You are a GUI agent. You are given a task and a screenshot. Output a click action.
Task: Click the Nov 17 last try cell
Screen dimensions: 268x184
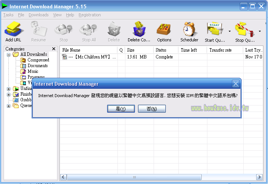pos(254,57)
